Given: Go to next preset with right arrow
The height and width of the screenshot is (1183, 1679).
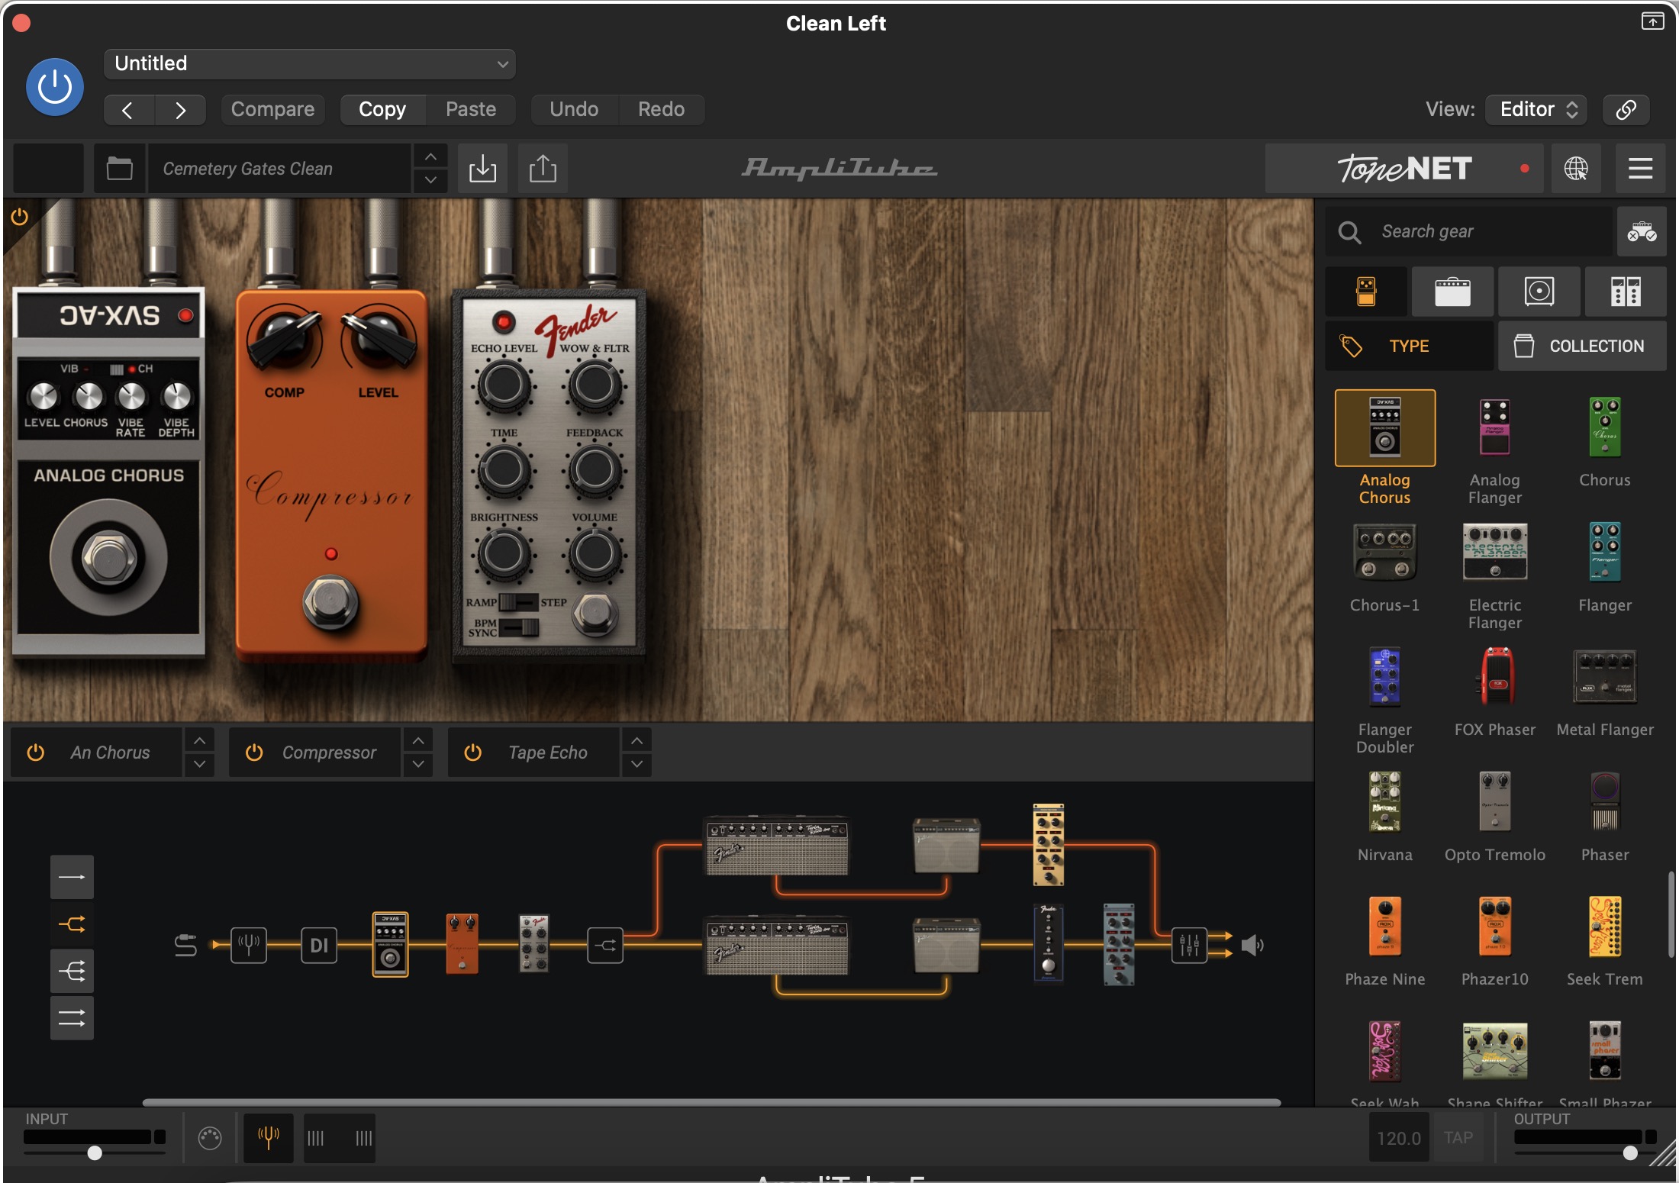Looking at the screenshot, I should tap(180, 110).
